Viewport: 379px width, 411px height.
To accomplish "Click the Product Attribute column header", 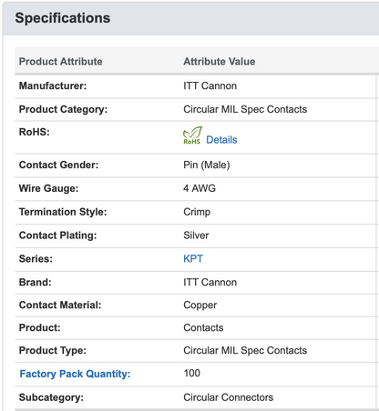I will [60, 62].
